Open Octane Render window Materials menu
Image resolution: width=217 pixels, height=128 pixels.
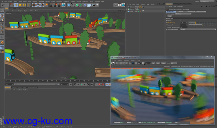(126, 60)
